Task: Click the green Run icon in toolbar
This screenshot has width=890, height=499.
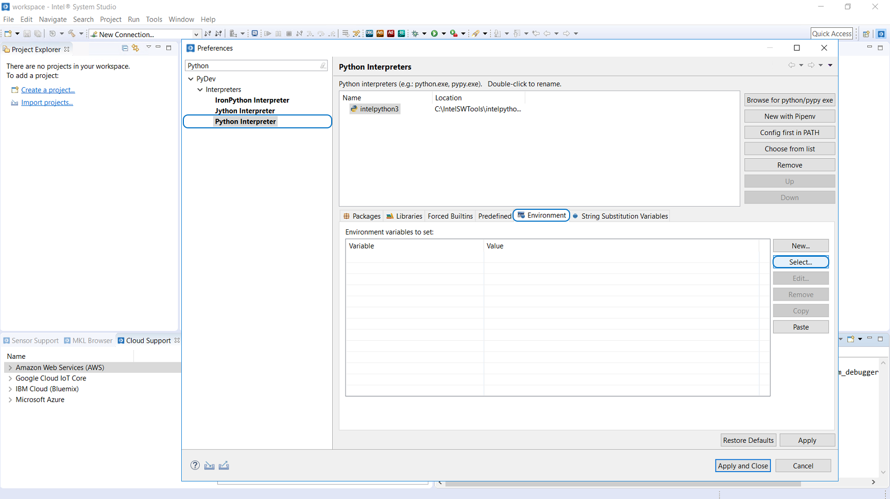Action: coord(434,34)
